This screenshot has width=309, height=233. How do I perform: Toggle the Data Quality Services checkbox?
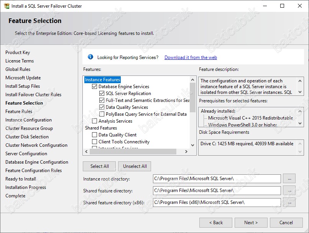pos(102,107)
